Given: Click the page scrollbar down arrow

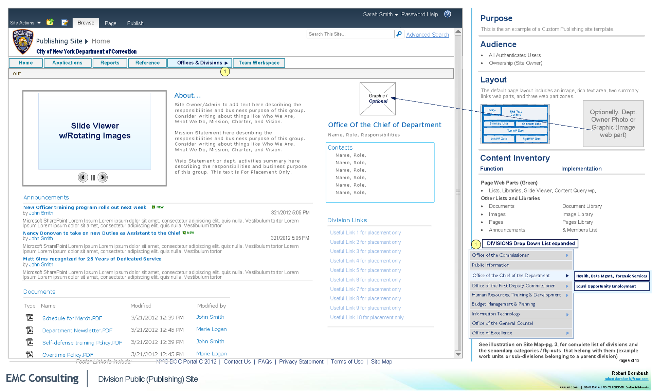Looking at the screenshot, I should 458,354.
